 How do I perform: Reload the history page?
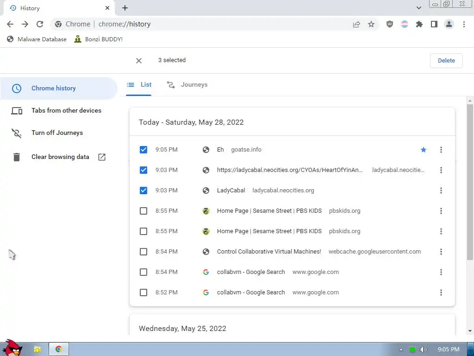[40, 24]
